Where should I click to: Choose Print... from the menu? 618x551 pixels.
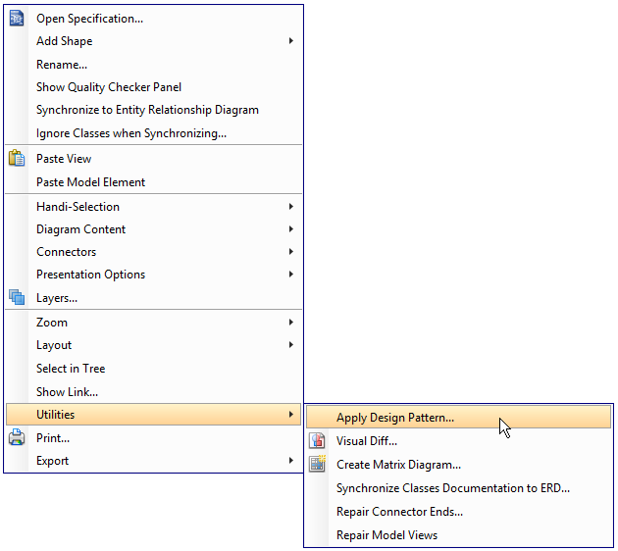click(x=154, y=438)
